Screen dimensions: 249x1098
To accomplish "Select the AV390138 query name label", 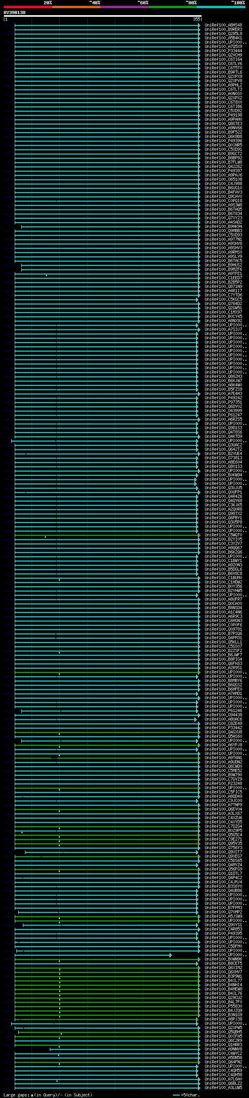I will point(14,12).
